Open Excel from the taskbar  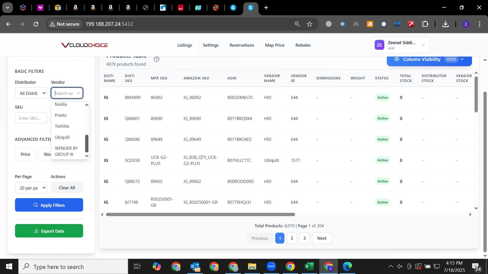tap(309, 266)
